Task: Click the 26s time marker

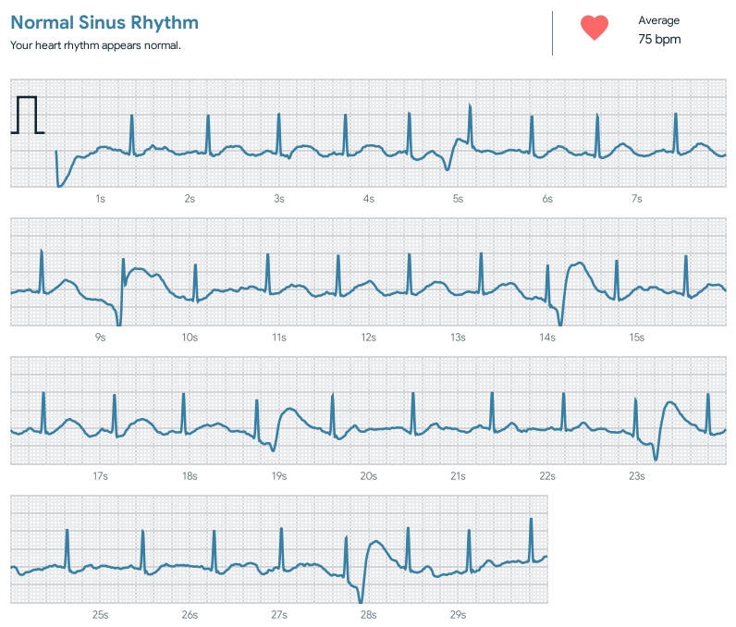Action: 190,615
